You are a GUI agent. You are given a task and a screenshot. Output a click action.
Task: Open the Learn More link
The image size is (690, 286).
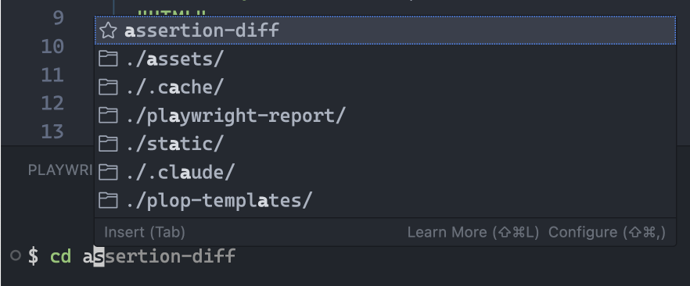coord(473,232)
